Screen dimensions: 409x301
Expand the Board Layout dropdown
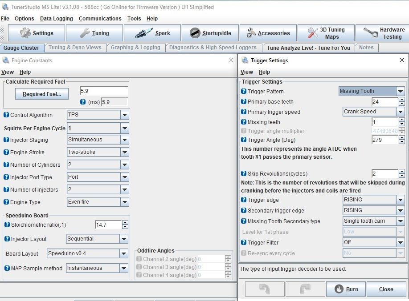click(x=124, y=254)
